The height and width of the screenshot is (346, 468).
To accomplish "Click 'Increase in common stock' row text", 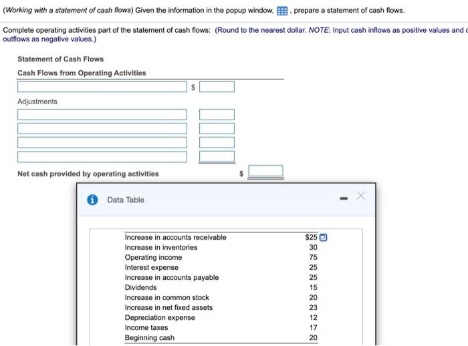I will pos(167,298).
